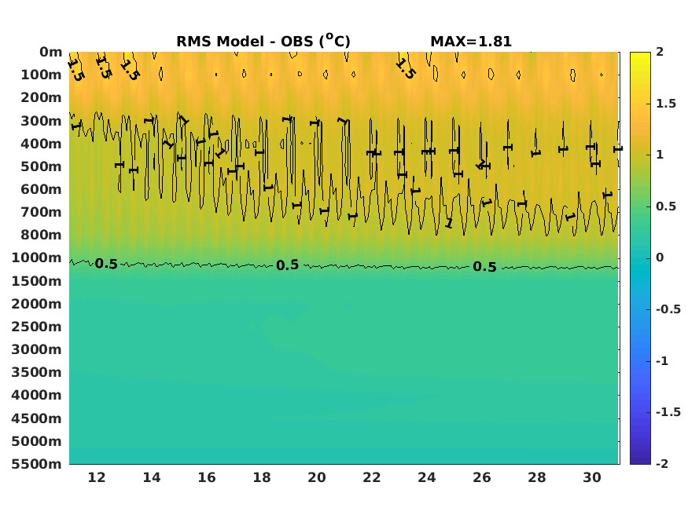The height and width of the screenshot is (515, 688).
Task: Click the y-axis label '4000m'
Action: tap(37, 395)
